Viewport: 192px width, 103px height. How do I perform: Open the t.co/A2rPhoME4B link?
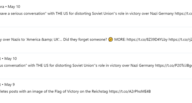click(130, 91)
